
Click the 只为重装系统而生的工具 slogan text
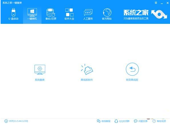pyautogui.click(x=136, y=18)
